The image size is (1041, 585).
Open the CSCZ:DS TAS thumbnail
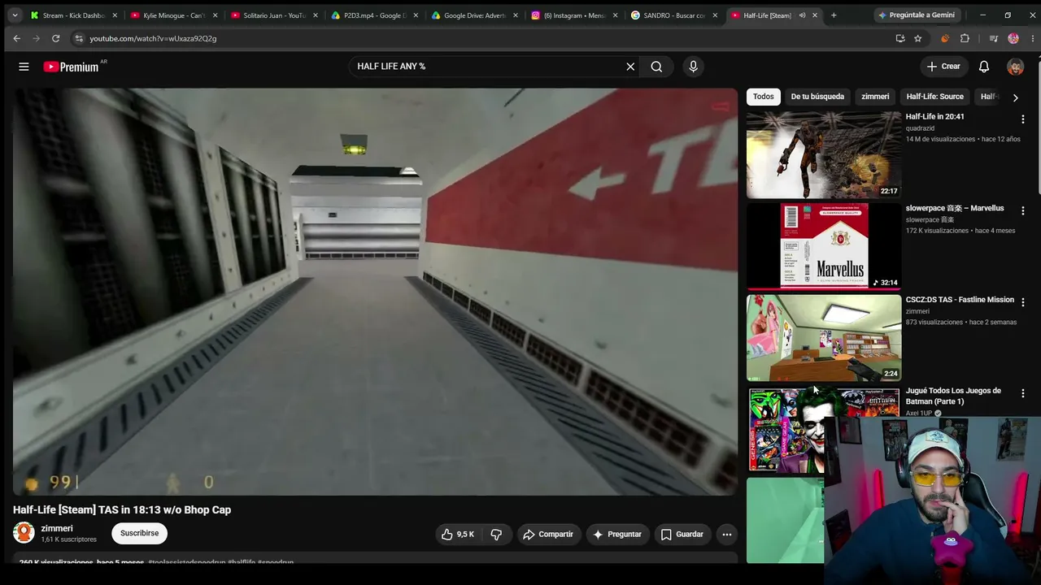click(824, 337)
